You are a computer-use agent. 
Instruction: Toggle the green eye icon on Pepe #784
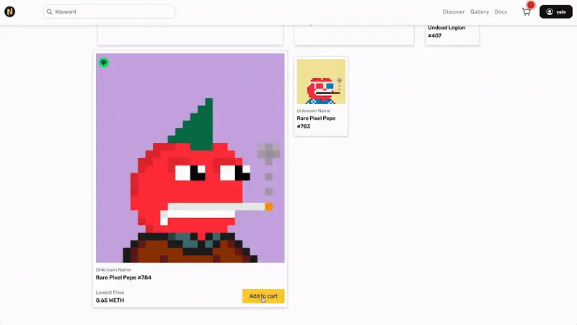(x=104, y=63)
